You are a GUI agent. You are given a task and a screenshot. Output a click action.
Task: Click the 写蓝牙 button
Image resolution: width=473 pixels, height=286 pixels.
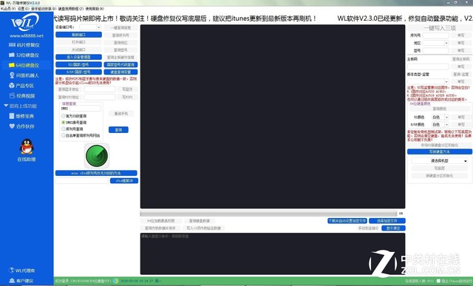click(127, 89)
